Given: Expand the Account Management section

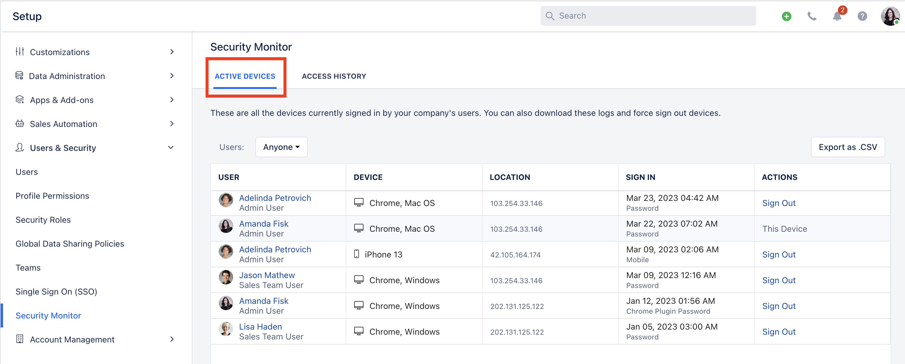Looking at the screenshot, I should pos(172,339).
